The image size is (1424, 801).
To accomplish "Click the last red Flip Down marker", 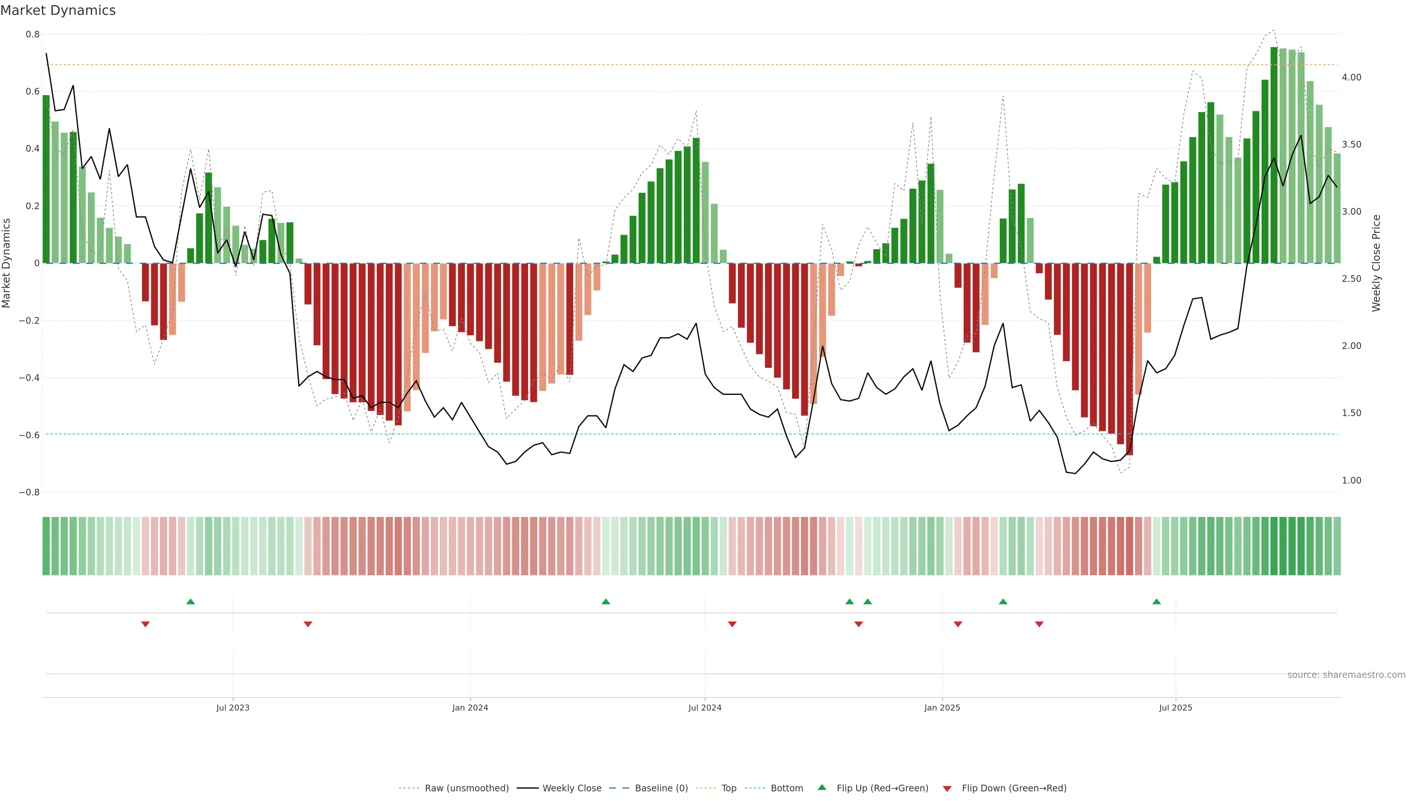I will 1039,624.
